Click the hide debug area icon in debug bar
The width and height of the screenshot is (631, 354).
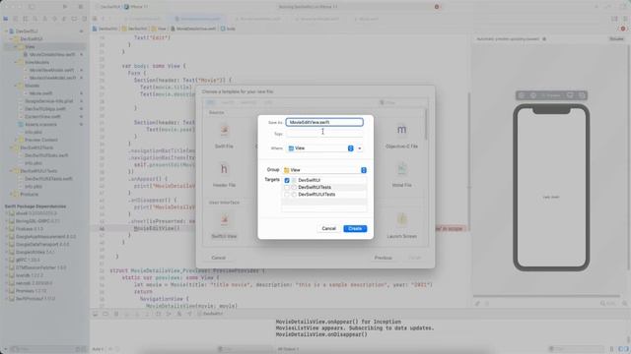click(x=95, y=314)
